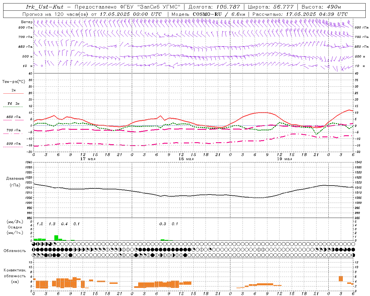Click the 18 мая date label
Screen dimensions: 370x296
[186, 159]
